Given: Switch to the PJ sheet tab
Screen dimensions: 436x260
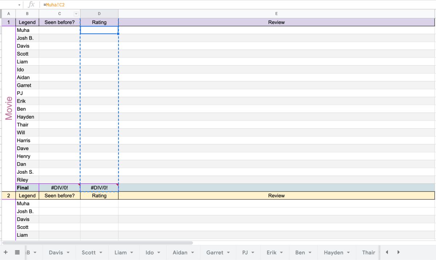Looking at the screenshot, I should [x=245, y=252].
